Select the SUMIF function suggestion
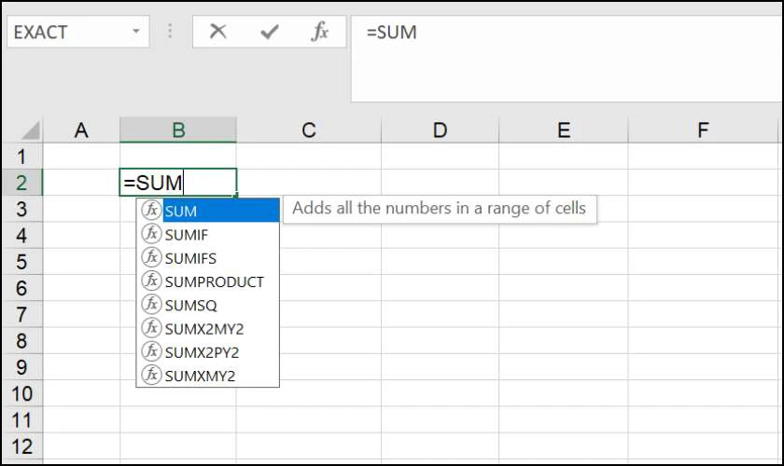Viewport: 784px width, 466px height. tap(208, 234)
